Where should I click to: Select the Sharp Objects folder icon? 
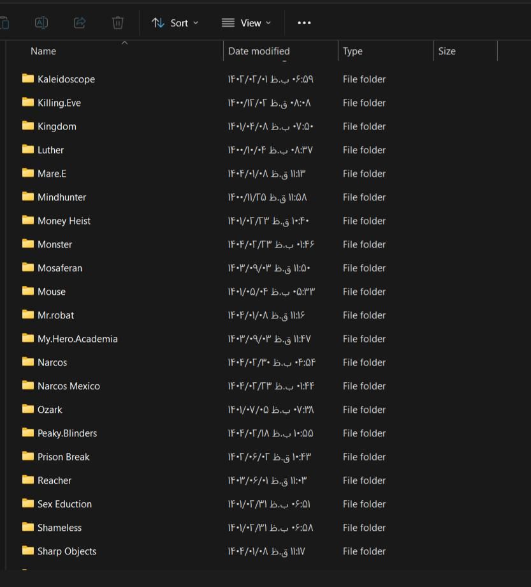click(28, 550)
